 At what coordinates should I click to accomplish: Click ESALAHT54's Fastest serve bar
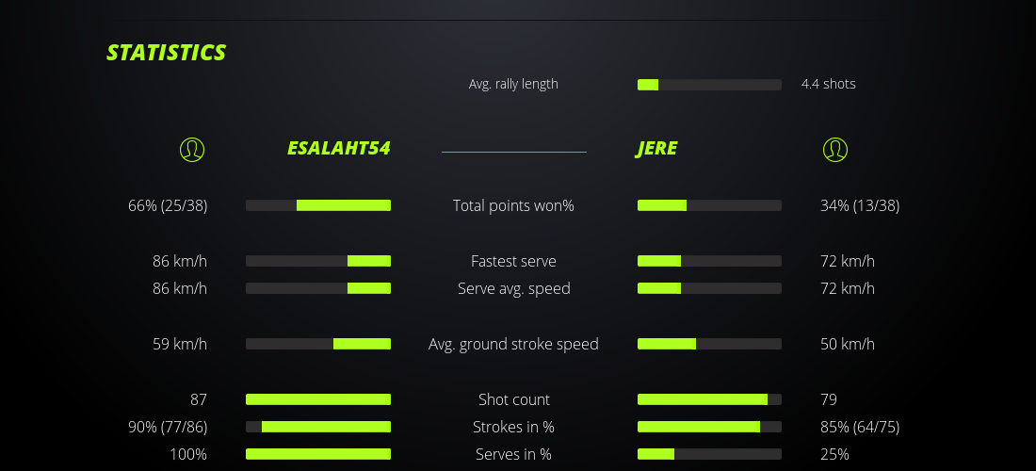tap(318, 261)
